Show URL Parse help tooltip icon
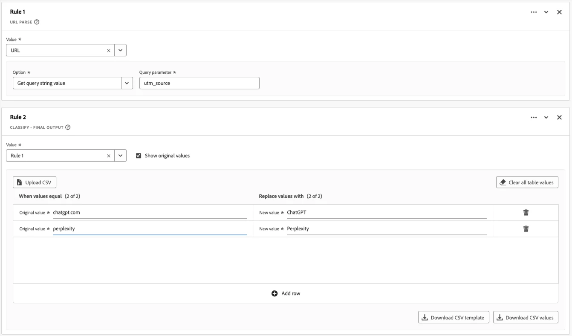572x336 pixels. pos(37,22)
